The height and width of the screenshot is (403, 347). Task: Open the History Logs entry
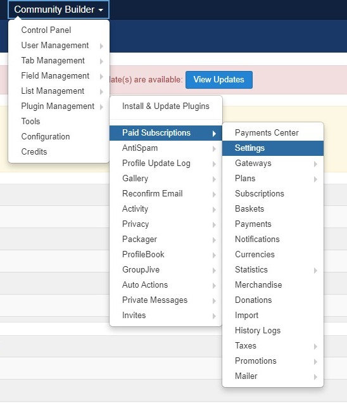273,330
